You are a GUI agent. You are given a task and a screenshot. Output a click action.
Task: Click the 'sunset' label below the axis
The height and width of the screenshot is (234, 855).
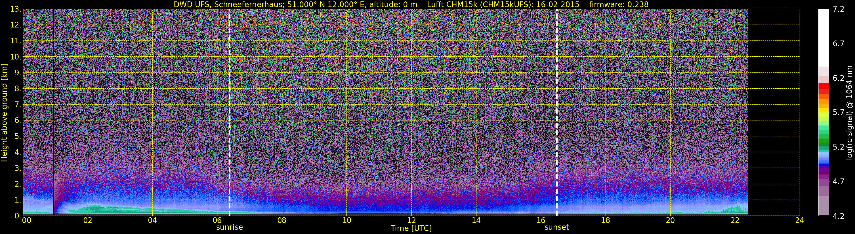pyautogui.click(x=556, y=227)
